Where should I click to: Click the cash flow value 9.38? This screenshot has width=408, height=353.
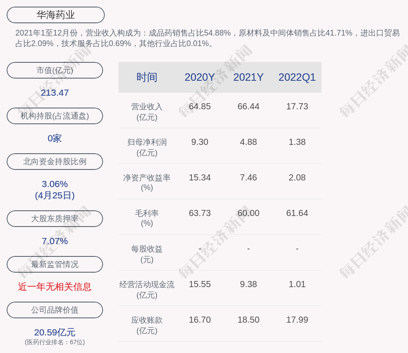pyautogui.click(x=248, y=284)
